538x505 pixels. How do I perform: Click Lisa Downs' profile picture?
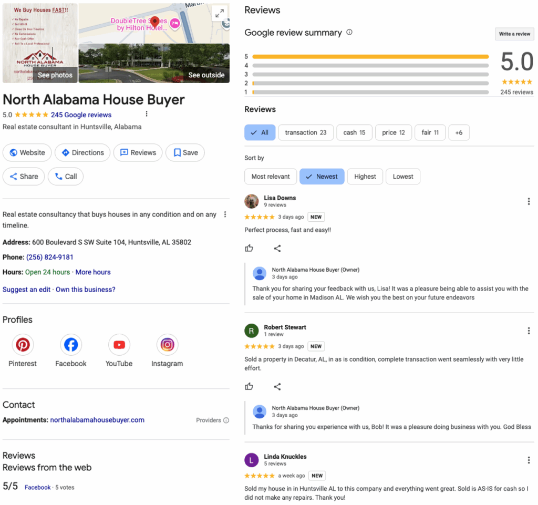252,201
